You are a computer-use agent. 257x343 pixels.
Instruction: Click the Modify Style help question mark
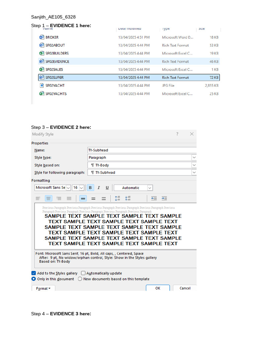pyautogui.click(x=177, y=134)
